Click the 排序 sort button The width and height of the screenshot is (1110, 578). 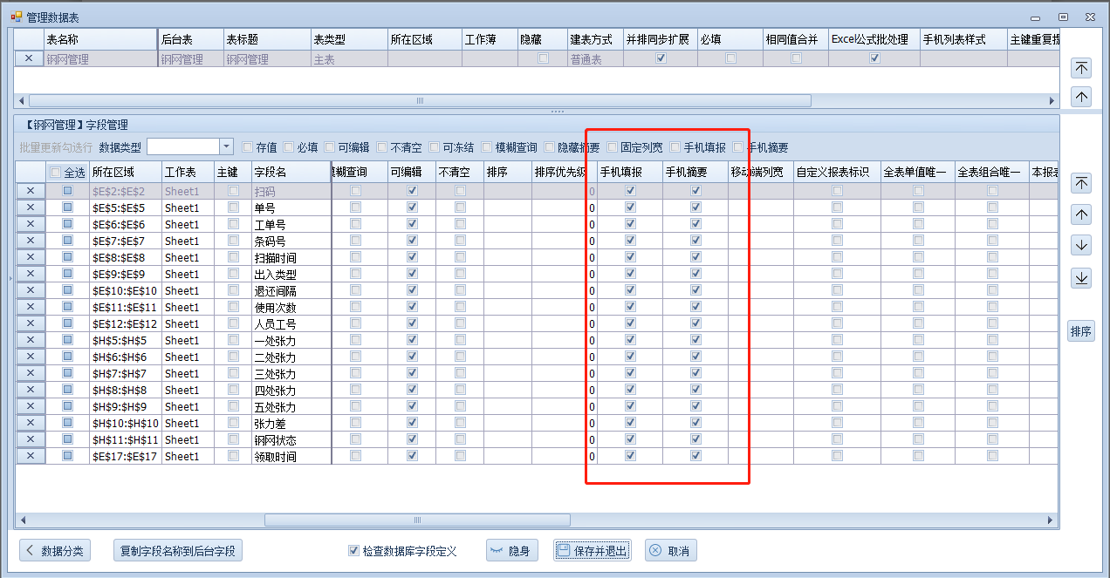(x=1081, y=331)
